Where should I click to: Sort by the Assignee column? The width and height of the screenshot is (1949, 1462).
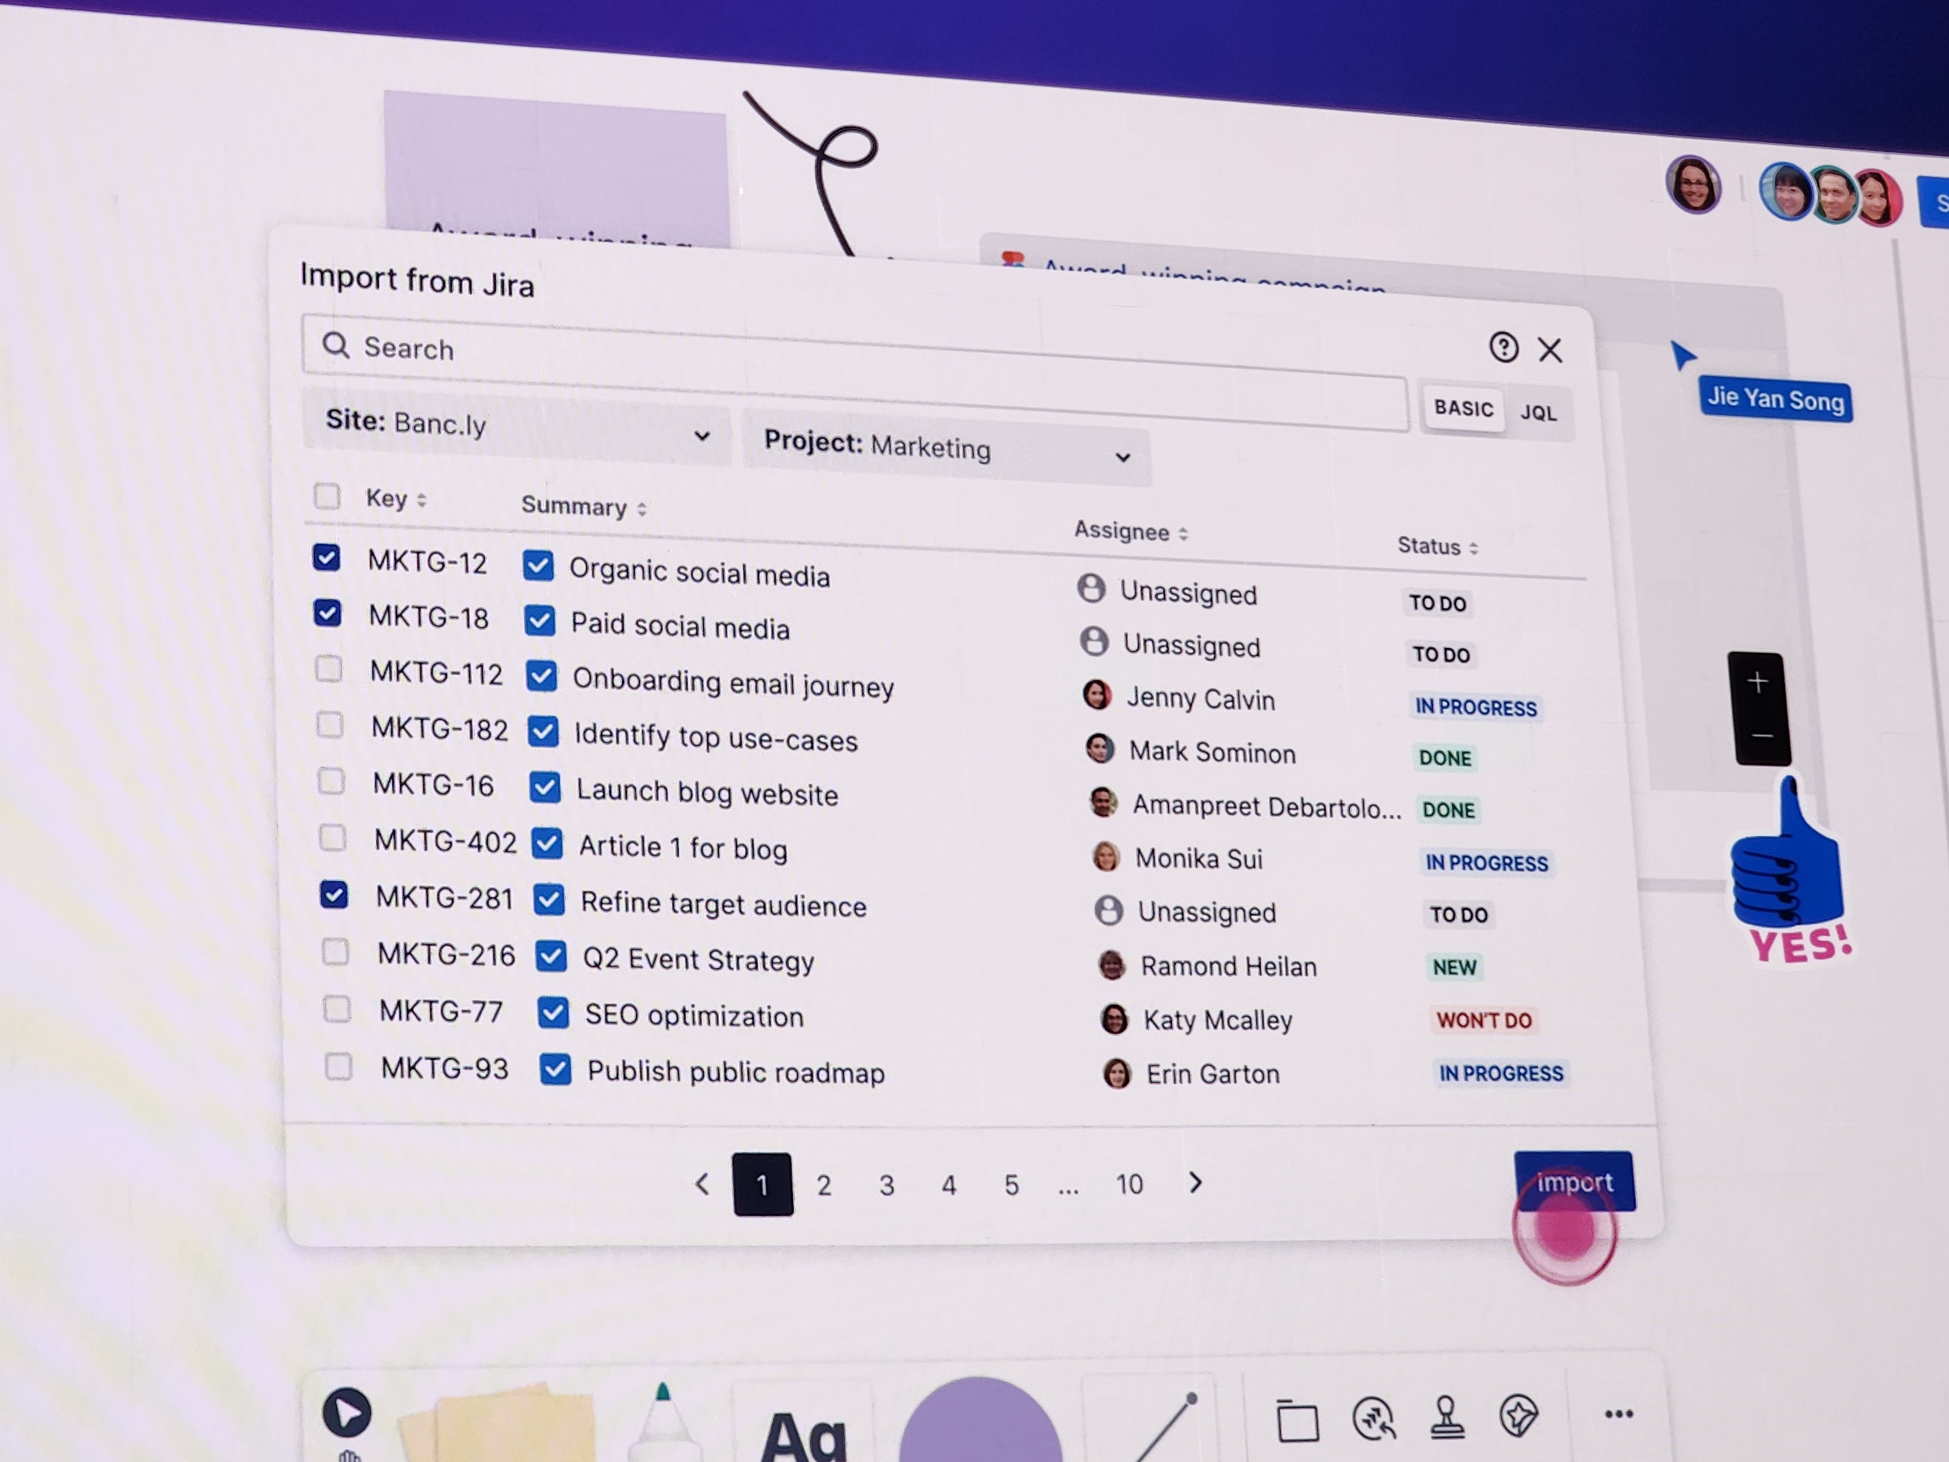click(1130, 531)
